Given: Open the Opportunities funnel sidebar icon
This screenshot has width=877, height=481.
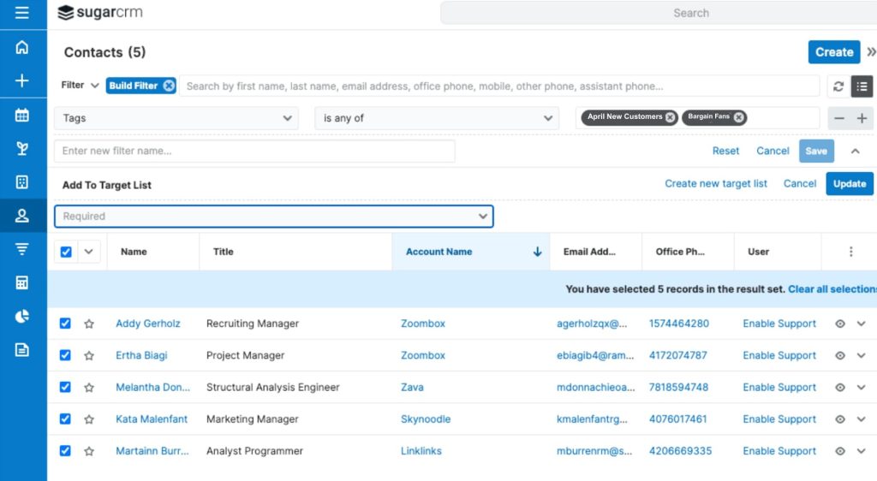Looking at the screenshot, I should pyautogui.click(x=21, y=249).
